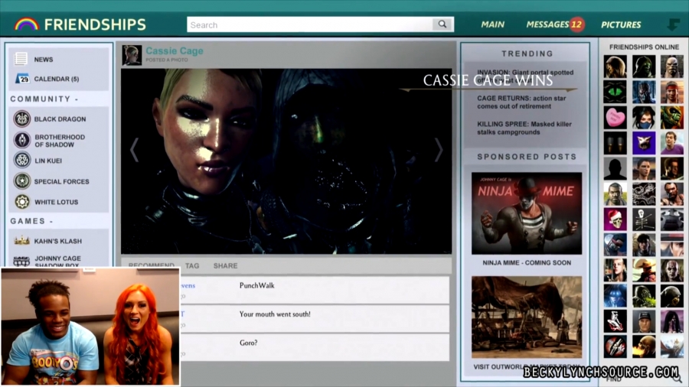Open the Kahn's Klash game

[x=57, y=241]
